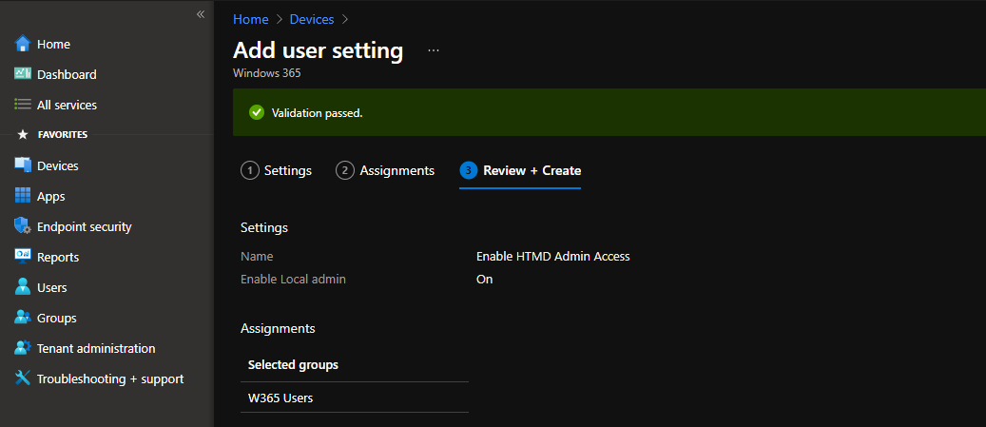Screen dimensions: 986x427
Task: Click the Home house icon in sidebar
Action: pyautogui.click(x=23, y=44)
